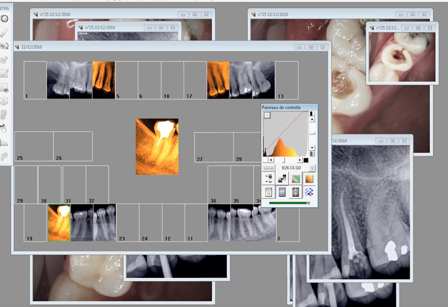Open the histogram tool from left toolbar
This screenshot has height=307, width=448.
tap(5, 142)
